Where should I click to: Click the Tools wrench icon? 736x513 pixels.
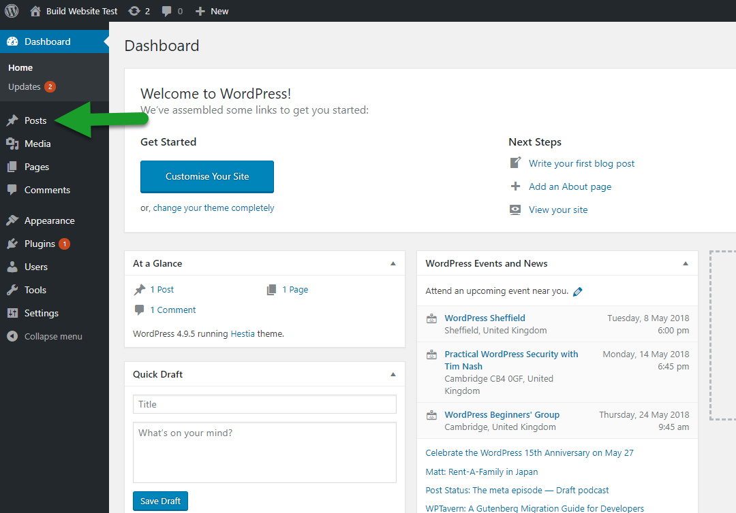coord(12,290)
